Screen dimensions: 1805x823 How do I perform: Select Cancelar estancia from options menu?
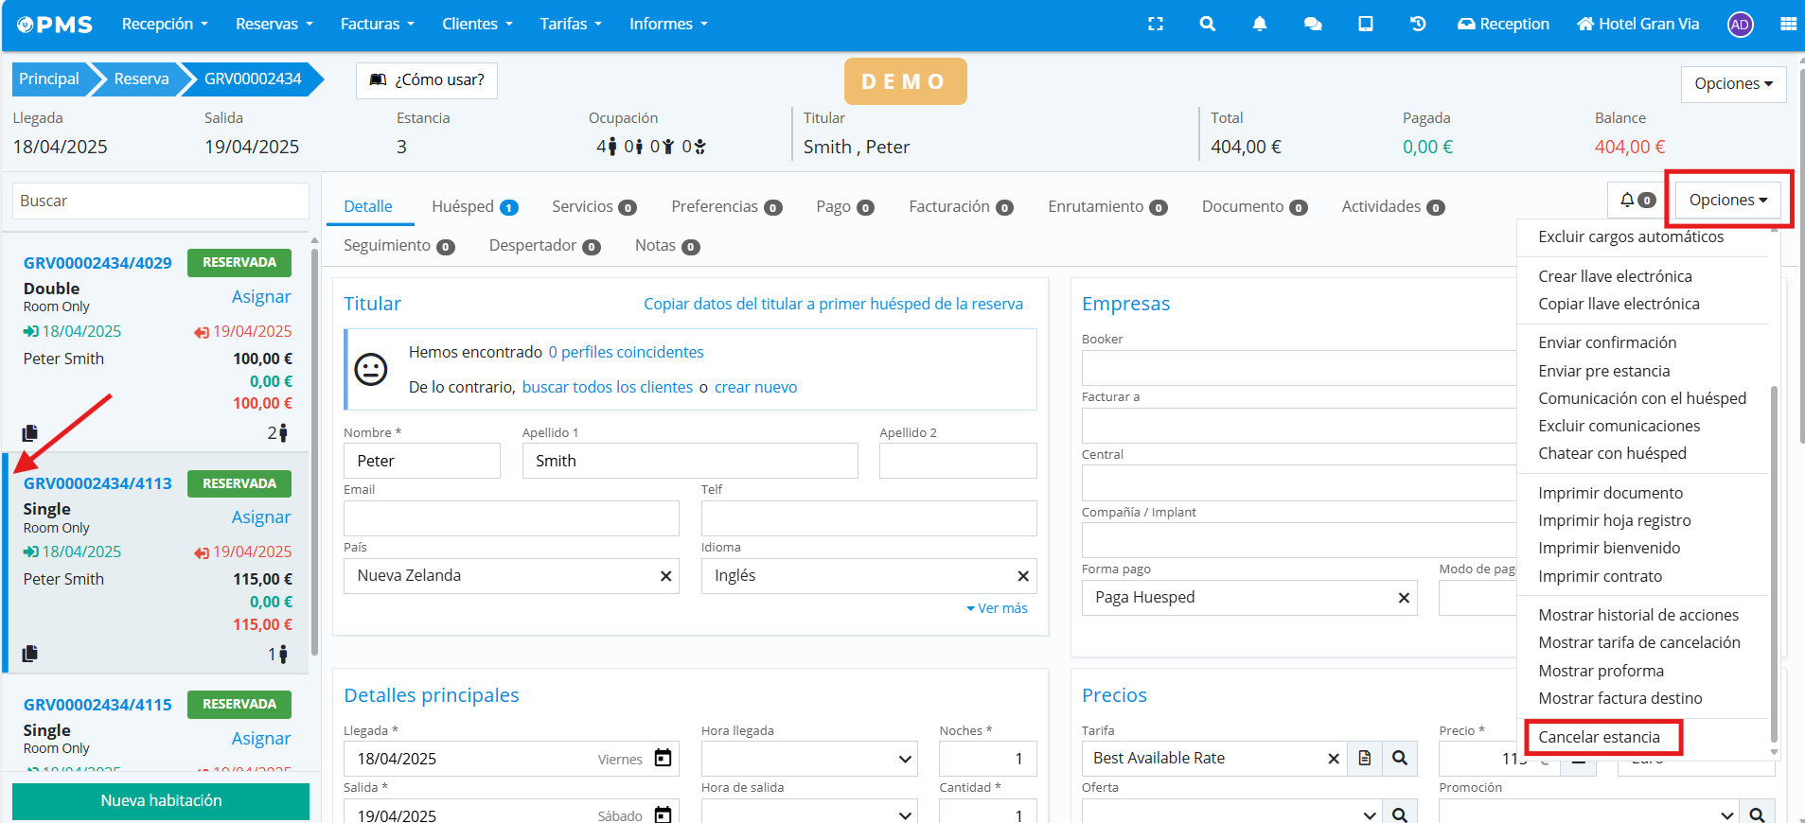(1599, 737)
